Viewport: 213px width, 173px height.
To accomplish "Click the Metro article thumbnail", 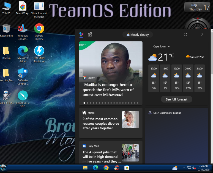I will pyautogui.click(x=130, y=119).
